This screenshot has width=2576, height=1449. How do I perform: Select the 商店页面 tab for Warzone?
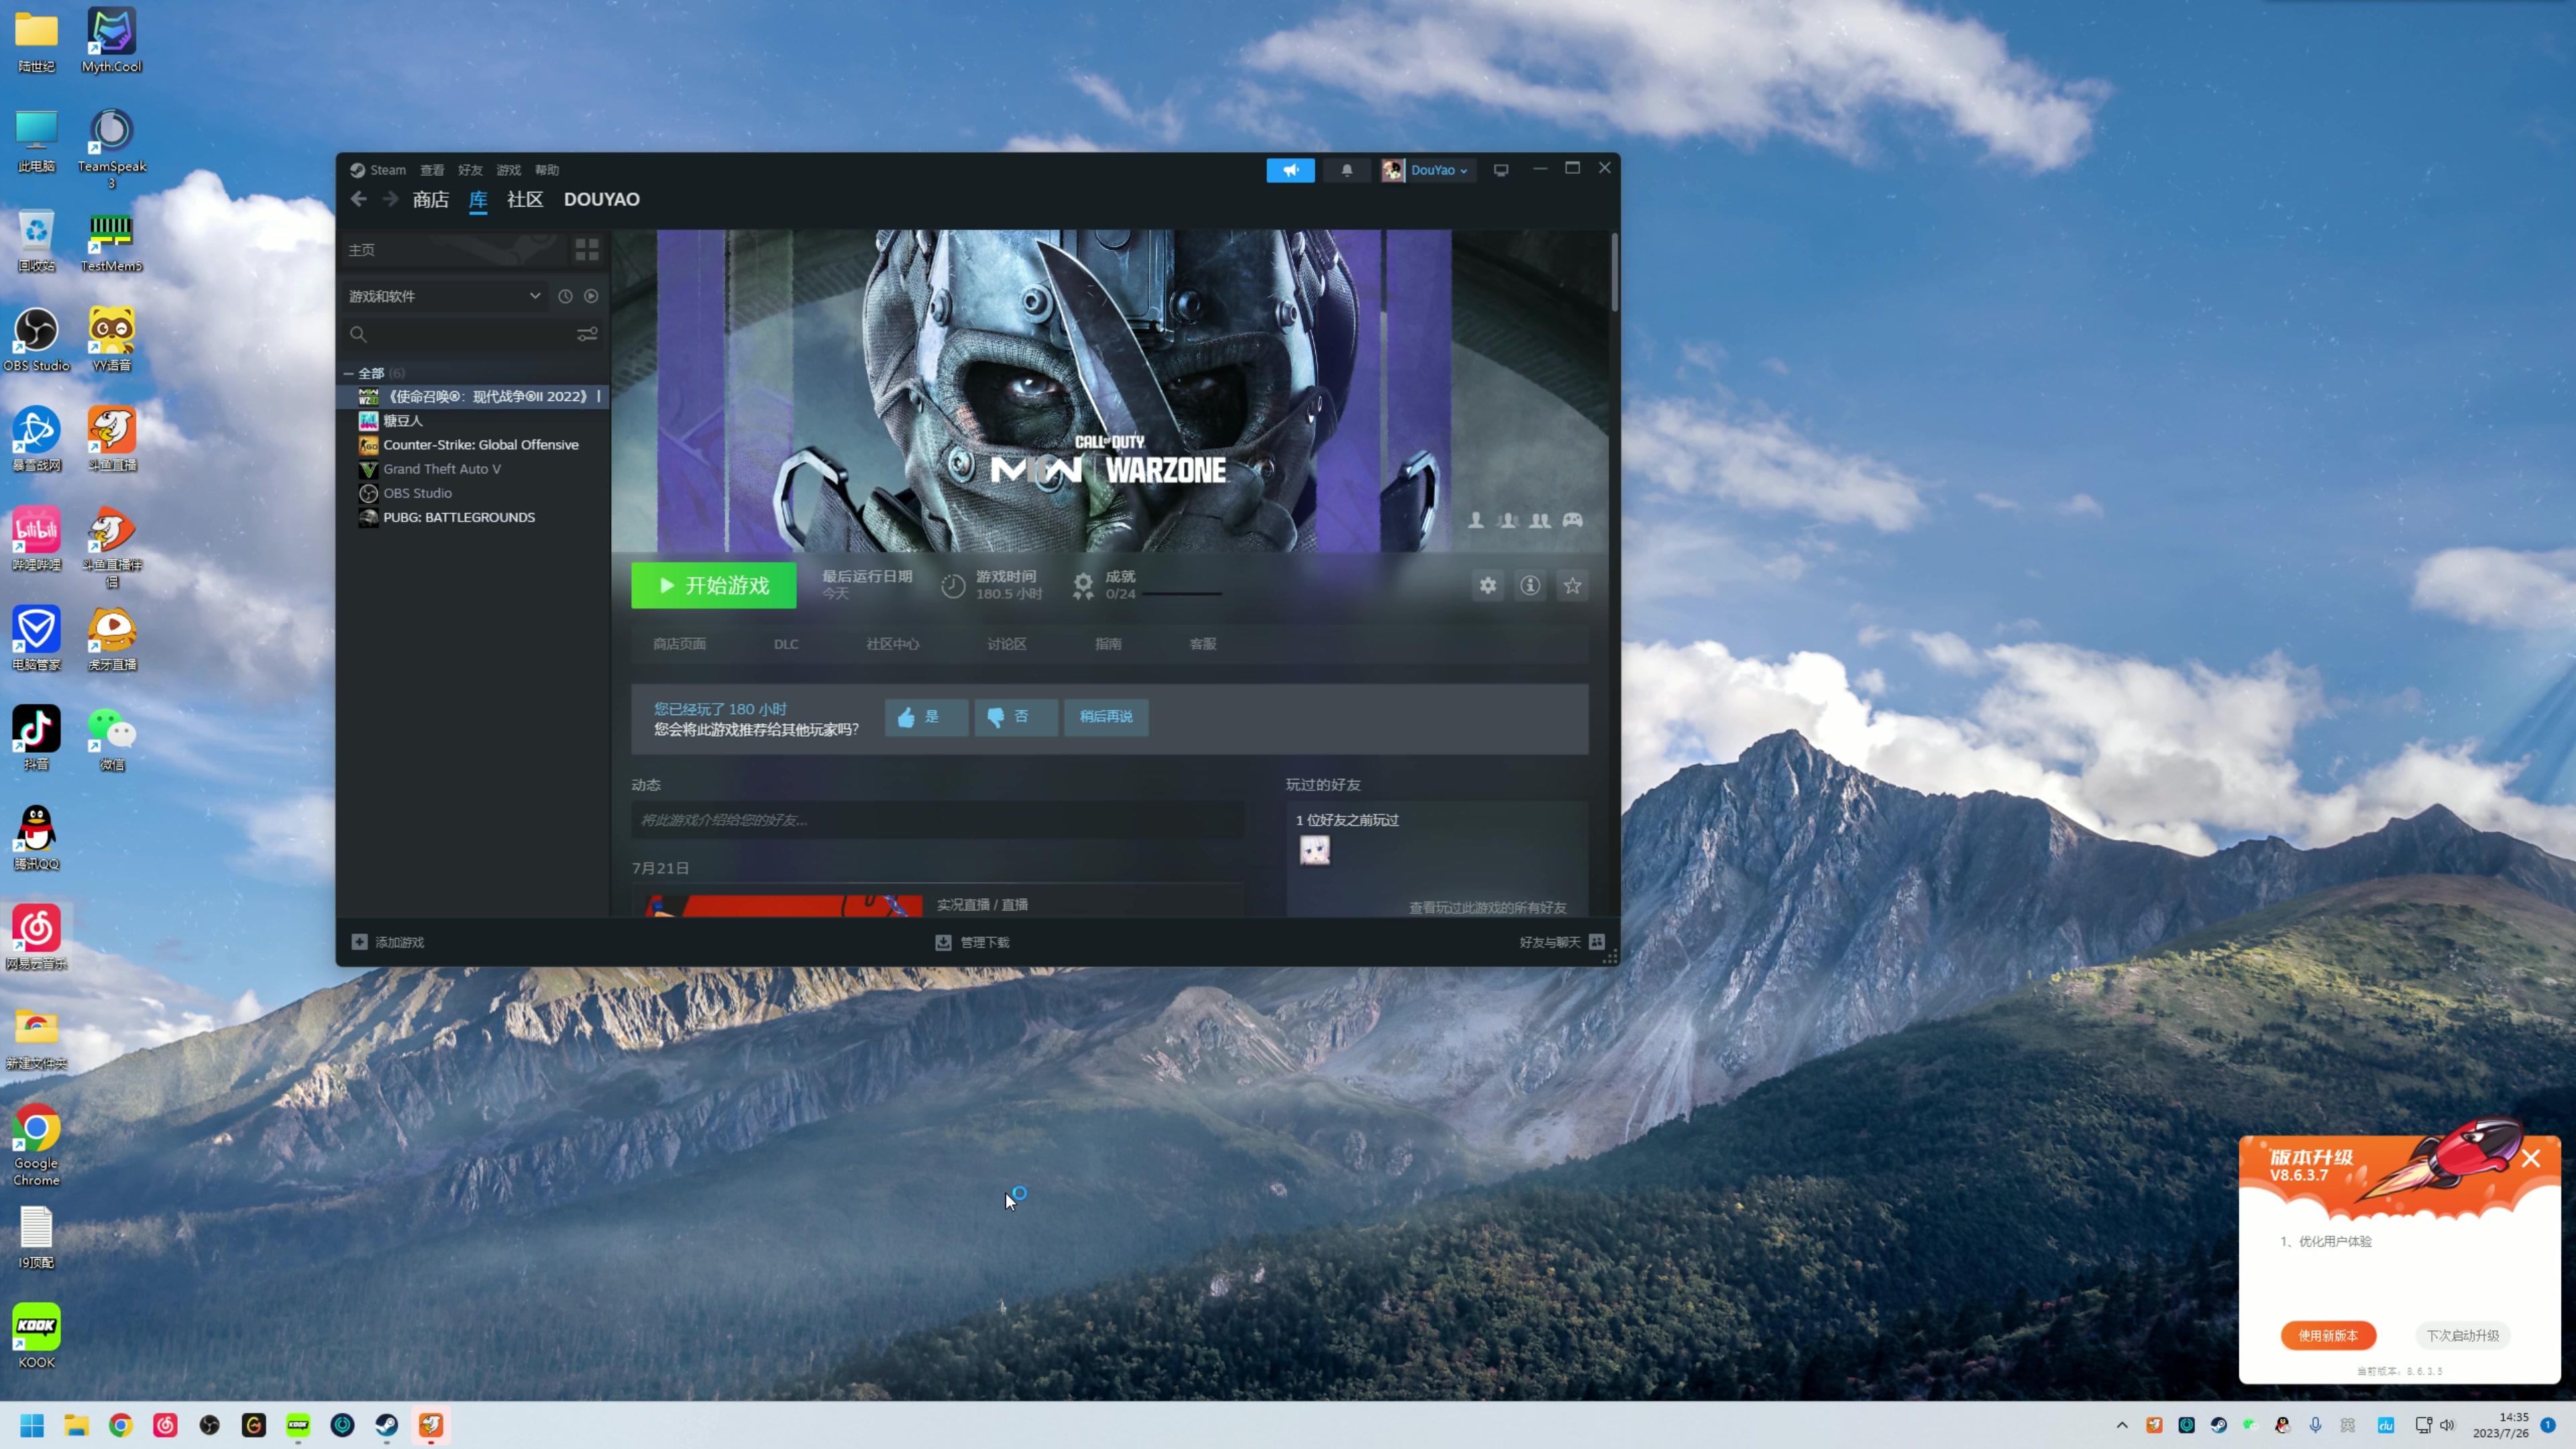680,642
